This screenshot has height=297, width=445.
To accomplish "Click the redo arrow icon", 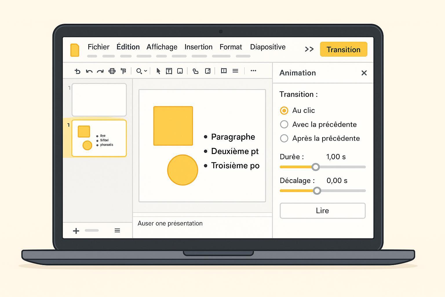I will (100, 71).
